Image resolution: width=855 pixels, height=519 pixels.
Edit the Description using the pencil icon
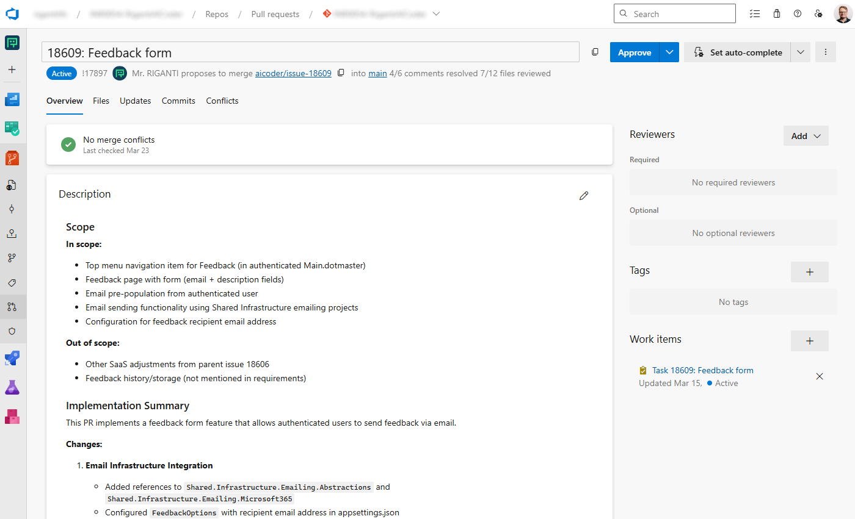click(584, 195)
